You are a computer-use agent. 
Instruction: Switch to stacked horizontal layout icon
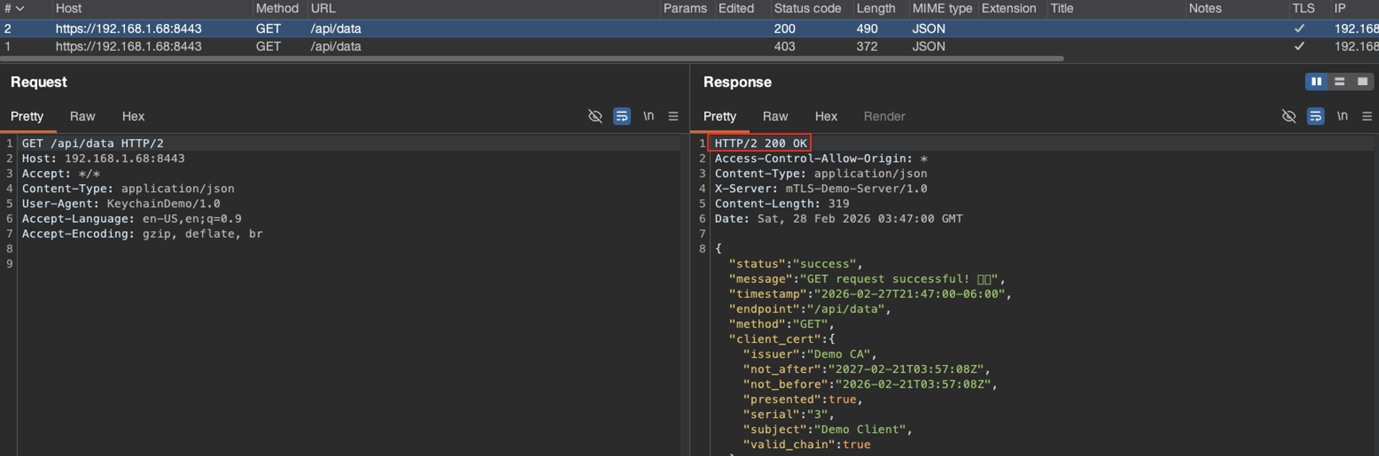[1339, 82]
